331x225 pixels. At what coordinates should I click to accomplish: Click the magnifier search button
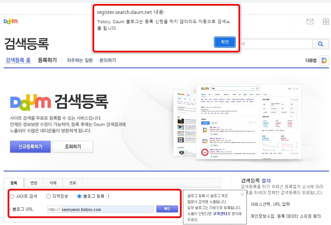point(320,44)
